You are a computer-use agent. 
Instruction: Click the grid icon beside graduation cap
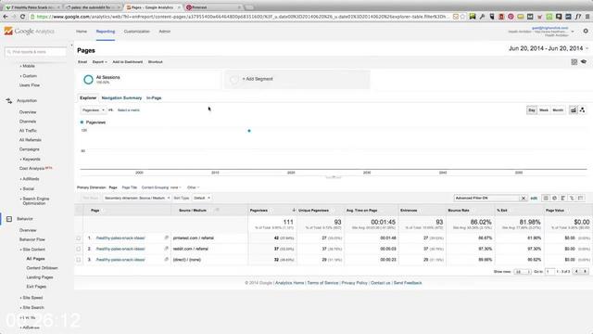[574, 62]
